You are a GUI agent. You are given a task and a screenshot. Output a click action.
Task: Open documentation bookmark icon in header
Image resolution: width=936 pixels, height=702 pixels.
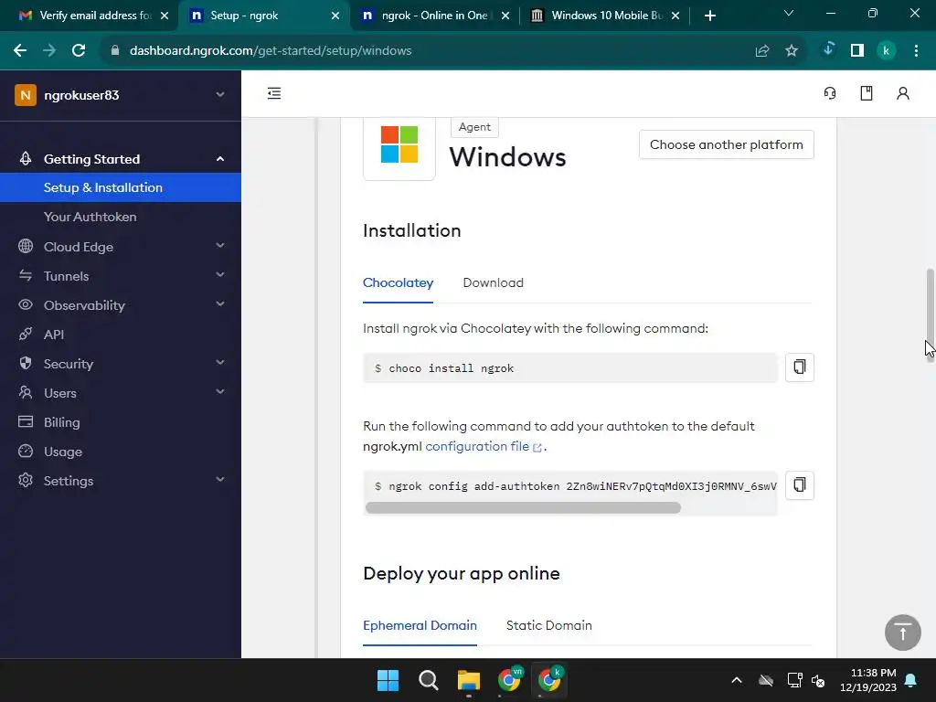(x=867, y=93)
